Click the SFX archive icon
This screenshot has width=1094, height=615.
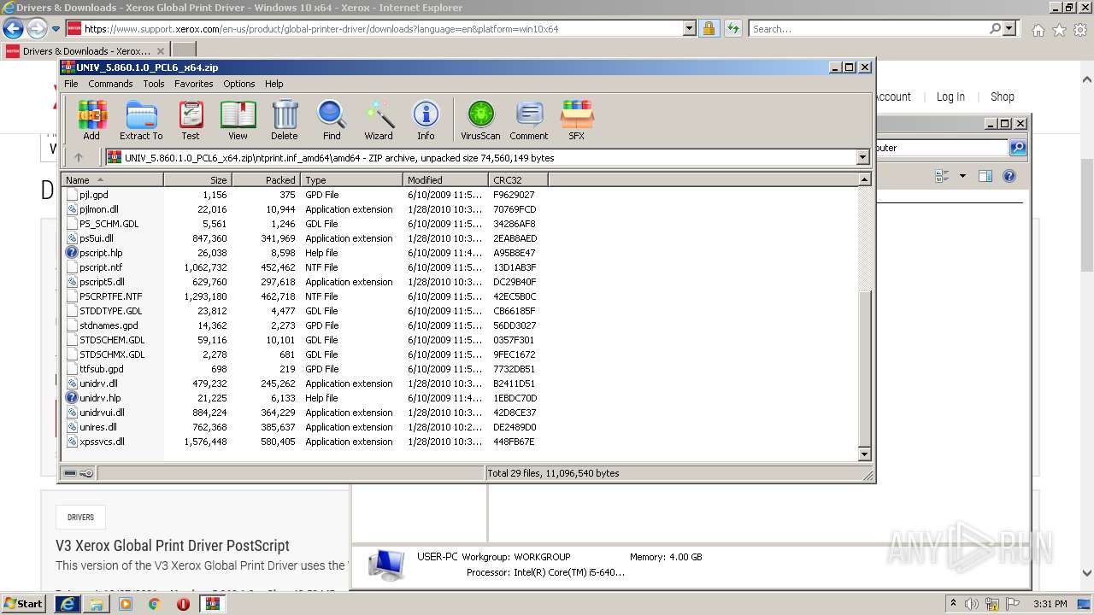(577, 120)
